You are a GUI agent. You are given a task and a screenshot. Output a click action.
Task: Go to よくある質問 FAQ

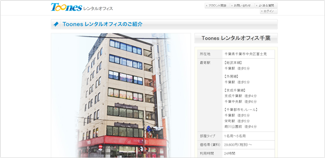click(266, 6)
